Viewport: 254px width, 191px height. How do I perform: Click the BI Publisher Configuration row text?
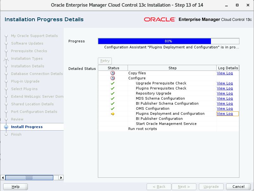coord(159,119)
